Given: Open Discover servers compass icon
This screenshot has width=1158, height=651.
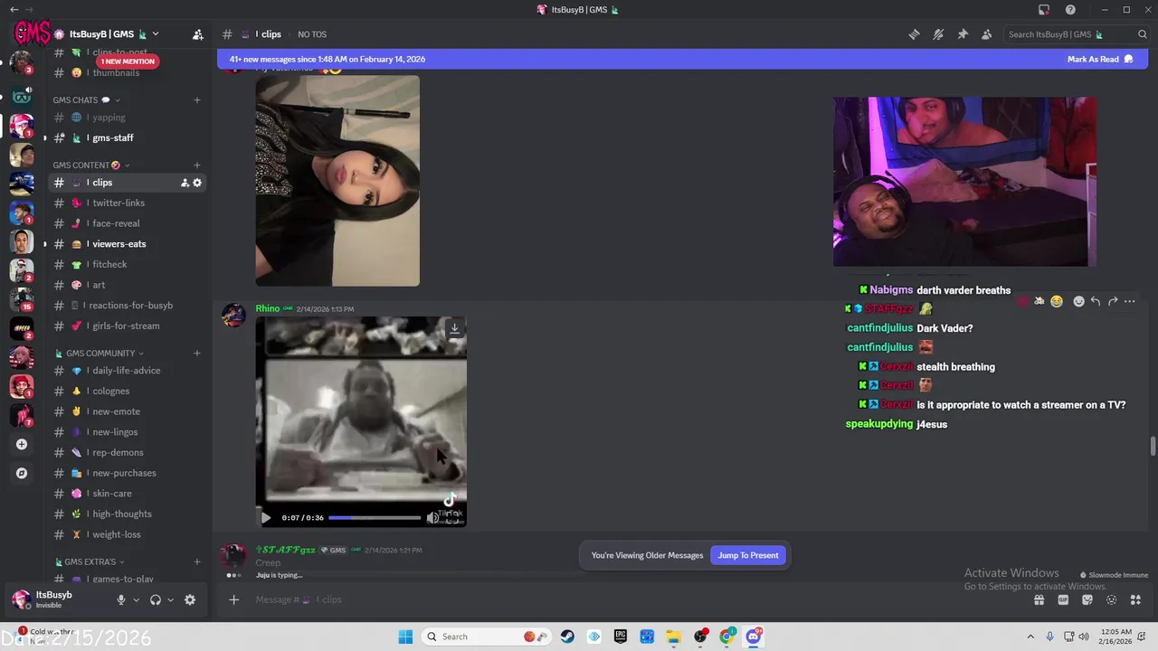Looking at the screenshot, I should [x=22, y=473].
